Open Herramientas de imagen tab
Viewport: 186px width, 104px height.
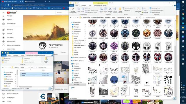[x=100, y=5]
